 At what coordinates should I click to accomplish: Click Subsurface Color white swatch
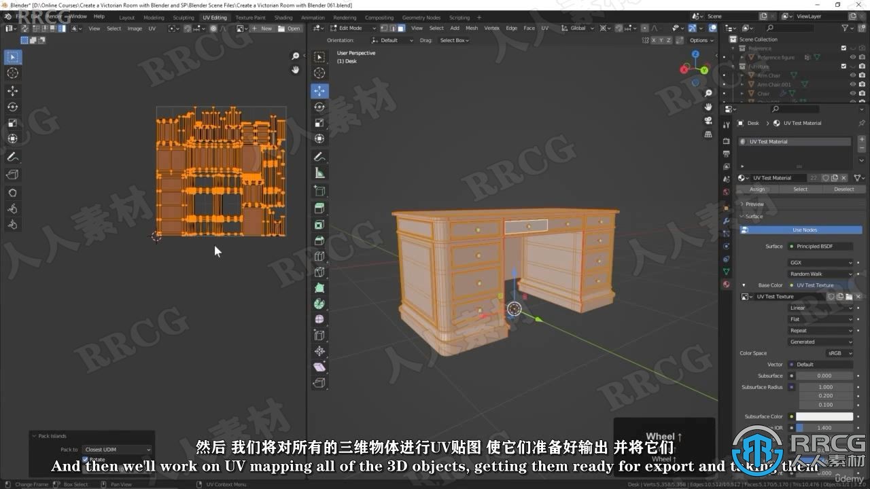(824, 416)
